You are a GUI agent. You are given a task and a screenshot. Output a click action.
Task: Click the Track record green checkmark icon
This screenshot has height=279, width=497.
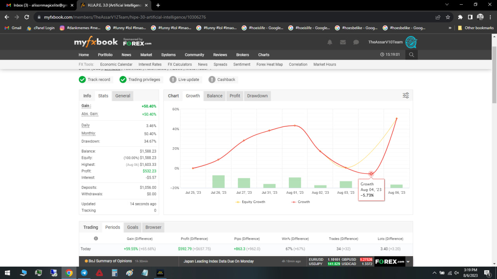point(82,79)
